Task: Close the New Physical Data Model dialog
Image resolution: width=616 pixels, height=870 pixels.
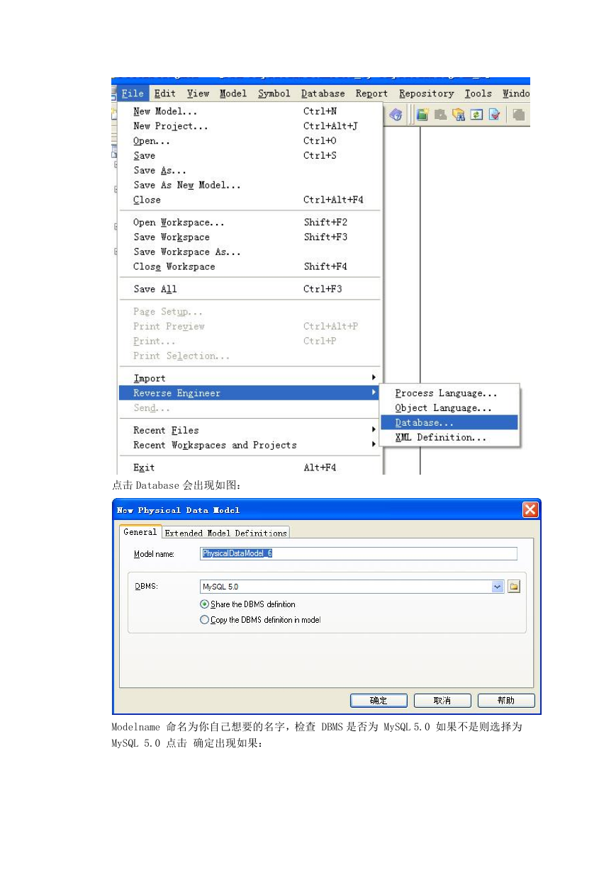Action: coord(530,510)
